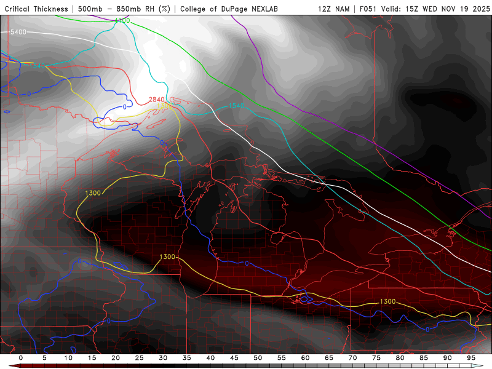This screenshot has height=369, width=492.
Task: Click the '500mb – 850mb RH (%)' header text
Action: [x=124, y=9]
